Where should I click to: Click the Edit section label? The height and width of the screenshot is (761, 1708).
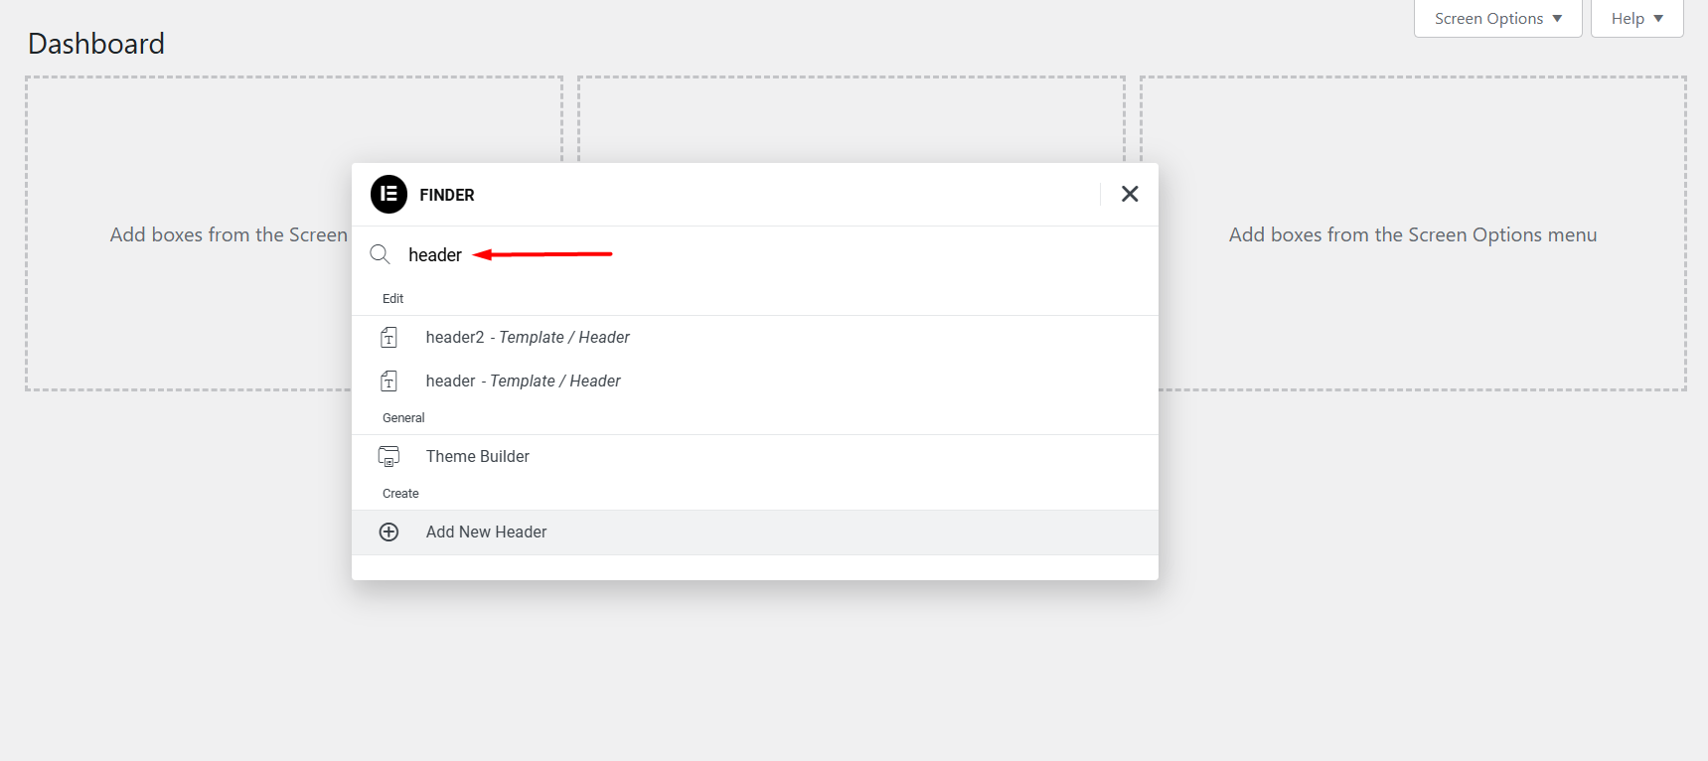(x=392, y=299)
